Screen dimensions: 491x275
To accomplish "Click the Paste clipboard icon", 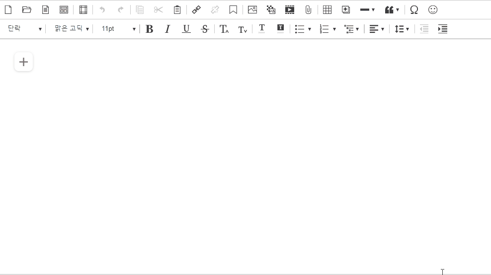I will pyautogui.click(x=177, y=9).
